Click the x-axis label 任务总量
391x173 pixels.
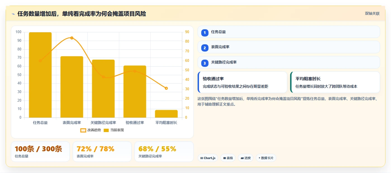pos(40,123)
